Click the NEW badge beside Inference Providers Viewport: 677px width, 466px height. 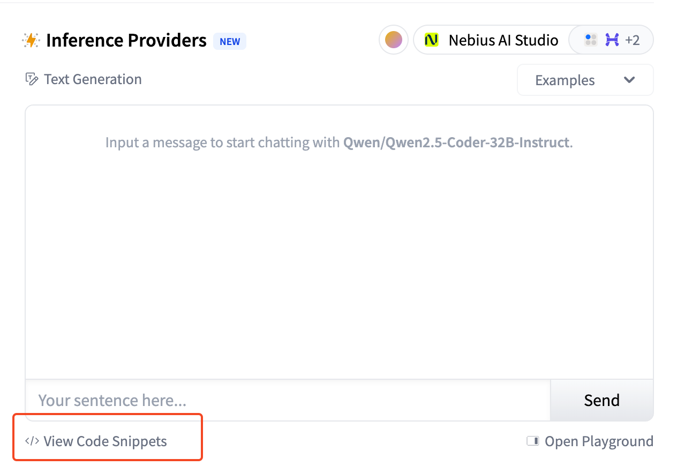pos(230,41)
